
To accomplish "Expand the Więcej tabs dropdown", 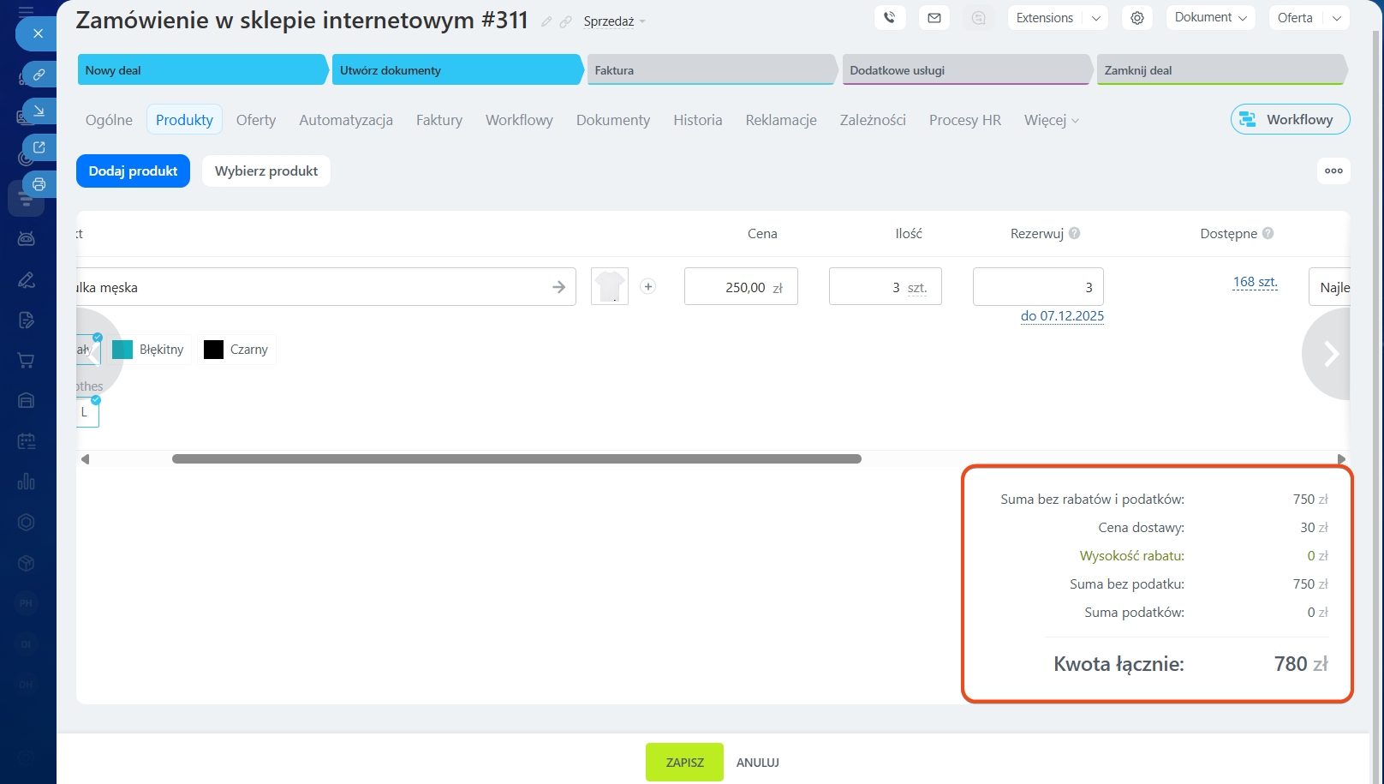I will (1051, 120).
